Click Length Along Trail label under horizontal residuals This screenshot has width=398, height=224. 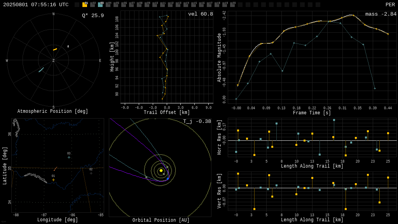pos(312,166)
